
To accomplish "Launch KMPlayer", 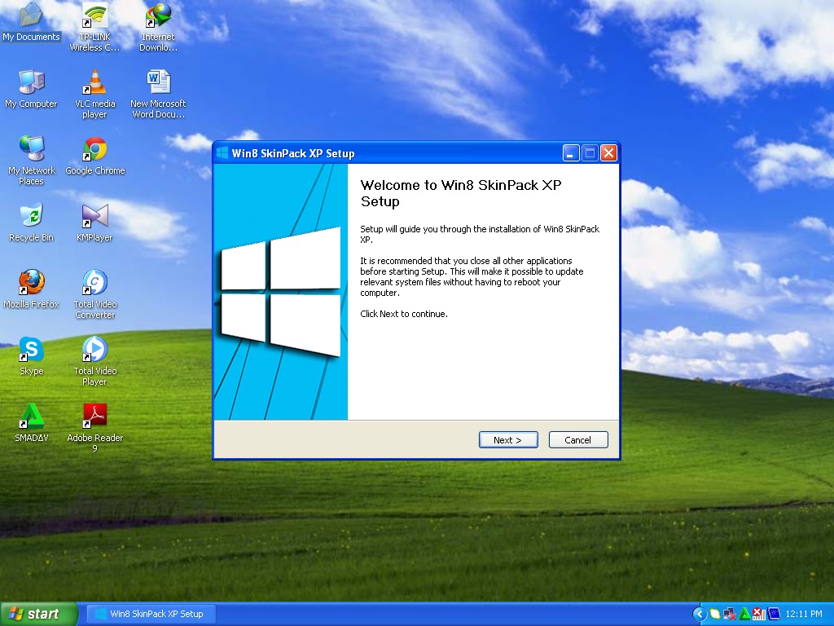I will (94, 215).
